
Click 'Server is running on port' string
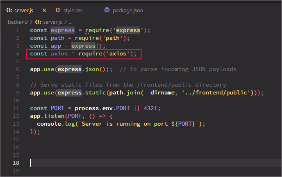coord(125,124)
